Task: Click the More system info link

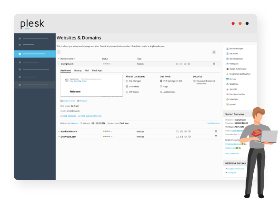Action: pos(232,153)
